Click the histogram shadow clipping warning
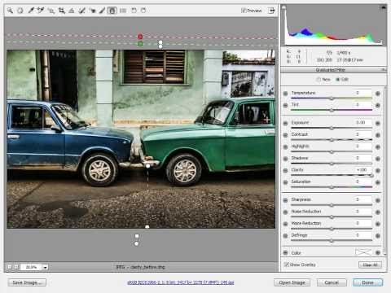The width and height of the screenshot is (391, 293). click(x=283, y=7)
